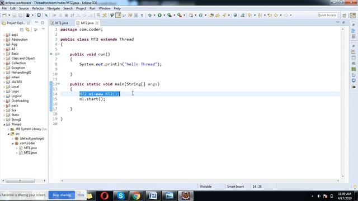Collapse the src folder node
The image size is (358, 201).
tap(8, 134)
